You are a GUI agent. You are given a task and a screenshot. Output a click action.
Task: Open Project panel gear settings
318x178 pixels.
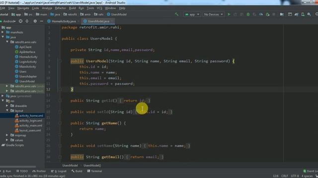click(35, 21)
